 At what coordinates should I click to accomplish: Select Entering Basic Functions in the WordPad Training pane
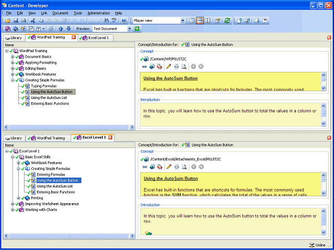pyautogui.click(x=50, y=104)
